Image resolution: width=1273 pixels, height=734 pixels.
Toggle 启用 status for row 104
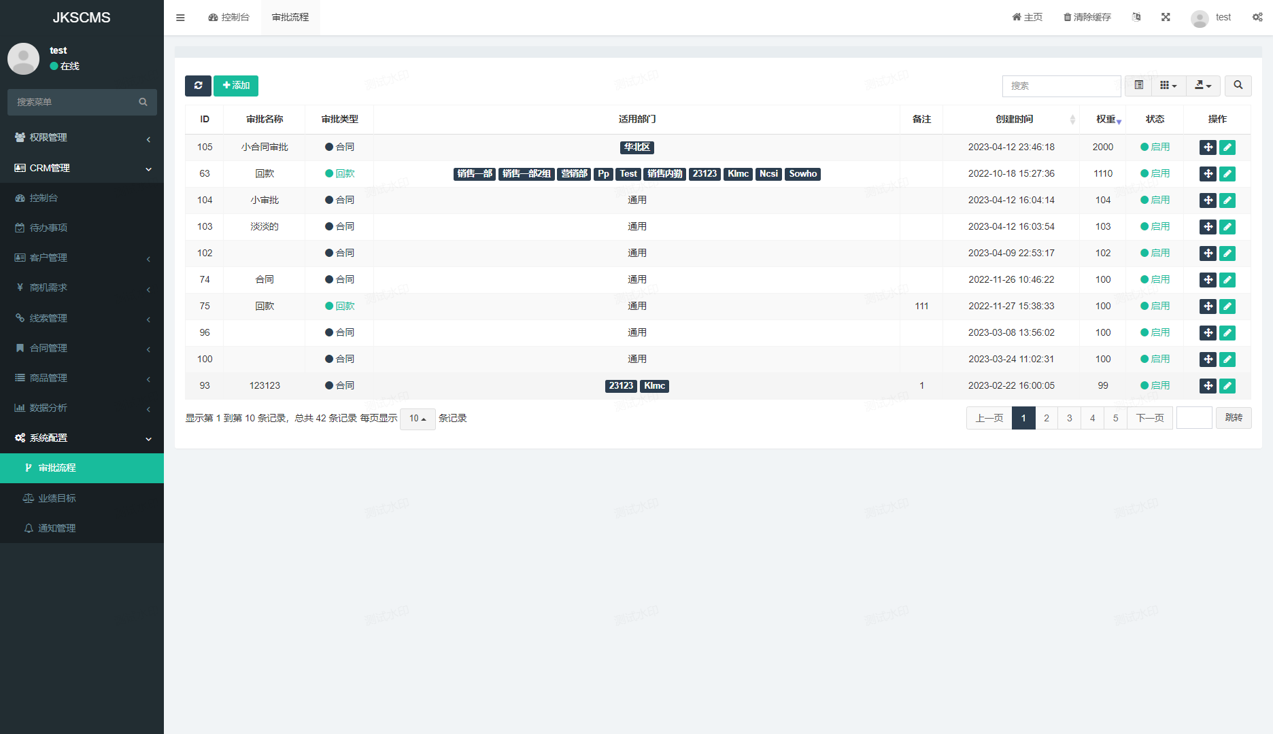tap(1155, 200)
